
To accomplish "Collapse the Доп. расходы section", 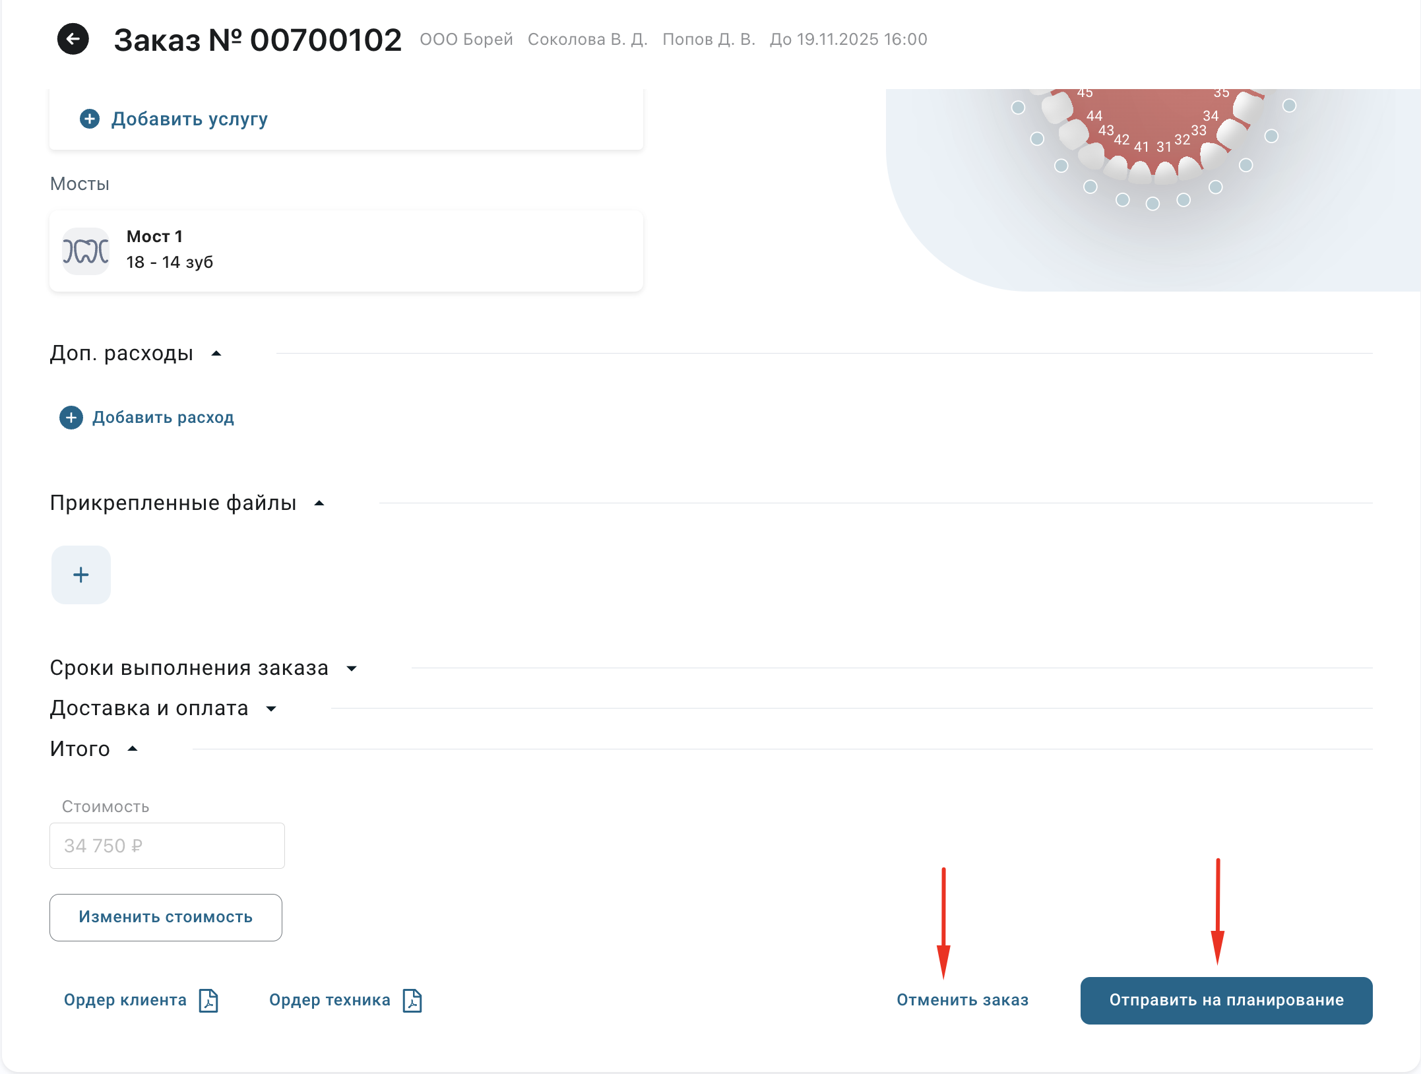I will [216, 354].
